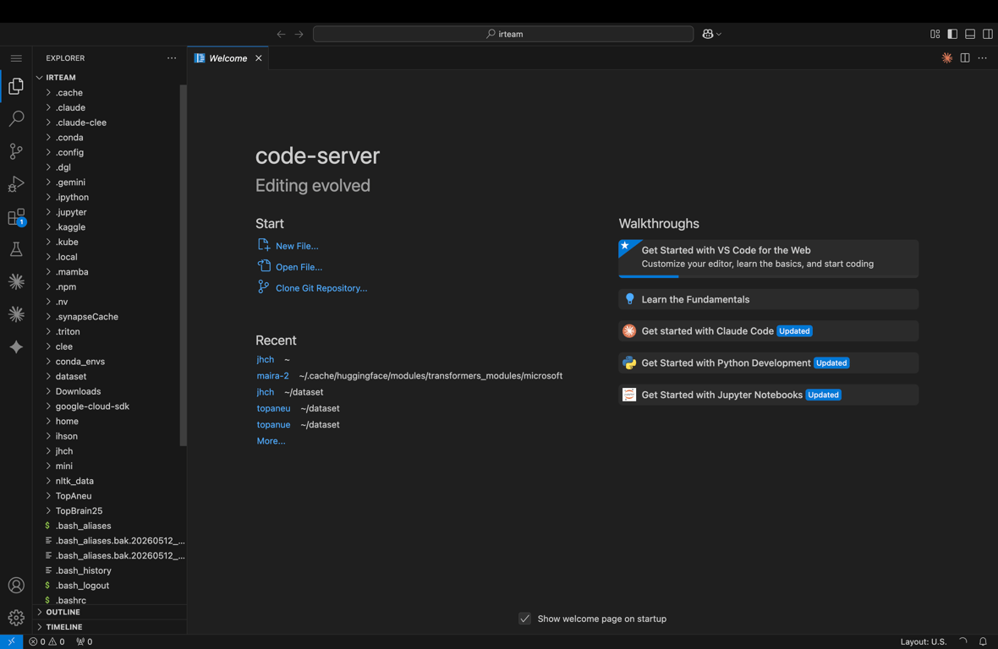Split the editor right

pos(965,57)
